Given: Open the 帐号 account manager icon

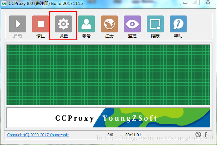Looking at the screenshot, I should [x=86, y=24].
